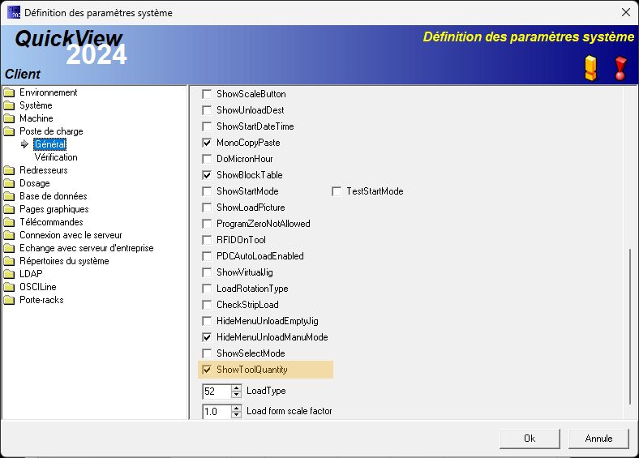
Task: Click the Echange avec serveur d'entreprise folder icon
Action: point(9,248)
